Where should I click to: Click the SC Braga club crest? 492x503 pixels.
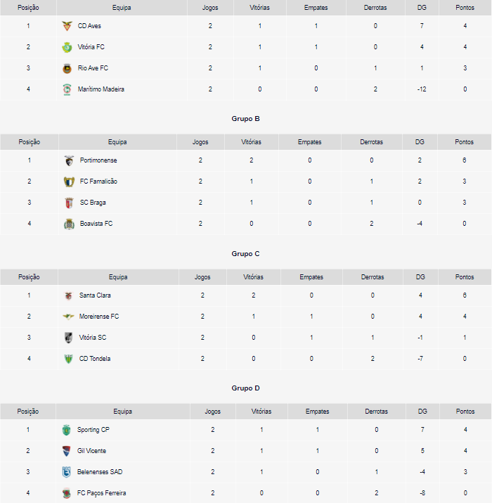click(68, 203)
